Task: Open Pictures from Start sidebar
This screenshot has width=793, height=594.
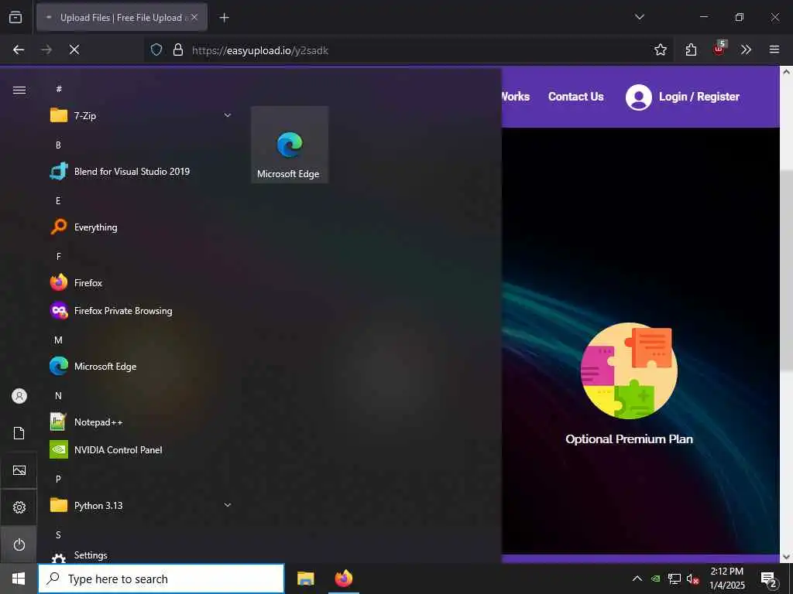Action: point(19,470)
